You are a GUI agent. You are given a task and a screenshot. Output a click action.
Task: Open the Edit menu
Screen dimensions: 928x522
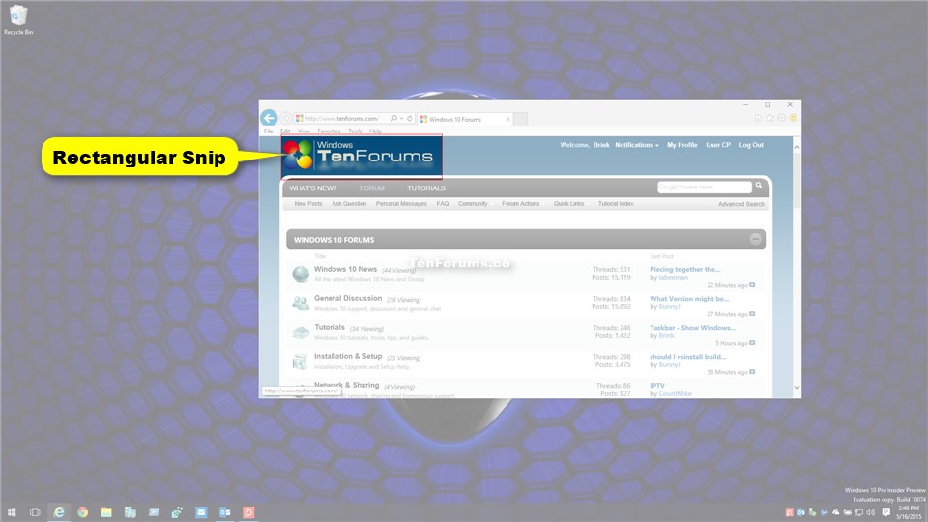[285, 131]
